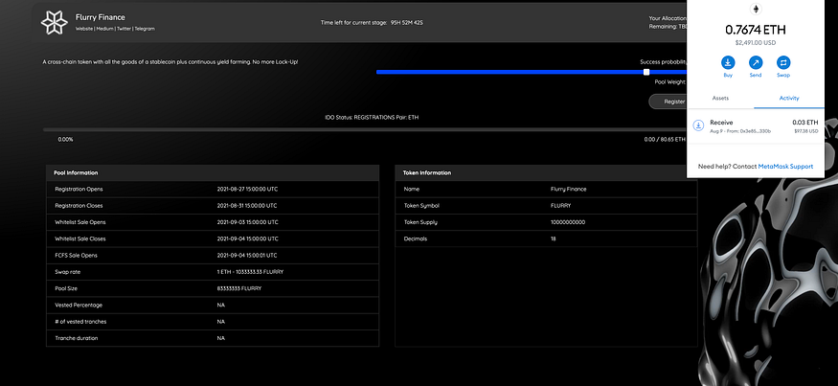The width and height of the screenshot is (838, 386).
Task: Click the Receive transaction download icon
Action: pos(698,125)
